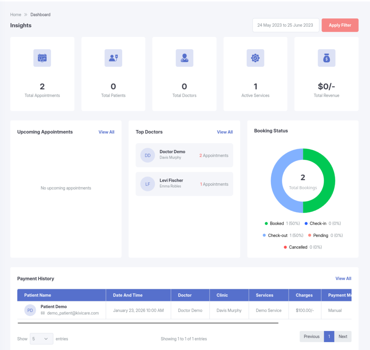Sort by Date And Time column header
The image size is (370, 350).
coord(128,295)
